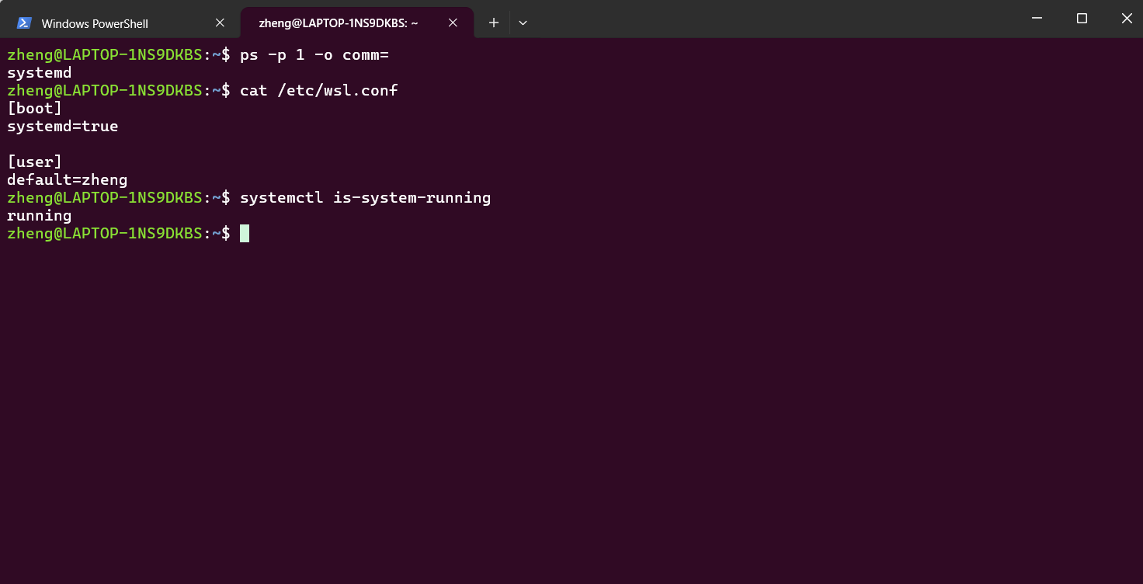Screen dimensions: 1143x584
Task: Close the Windows PowerShell tab
Action: tap(220, 23)
